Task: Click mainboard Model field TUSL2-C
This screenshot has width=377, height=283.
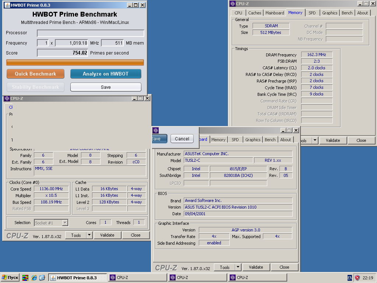Action: pos(218,160)
